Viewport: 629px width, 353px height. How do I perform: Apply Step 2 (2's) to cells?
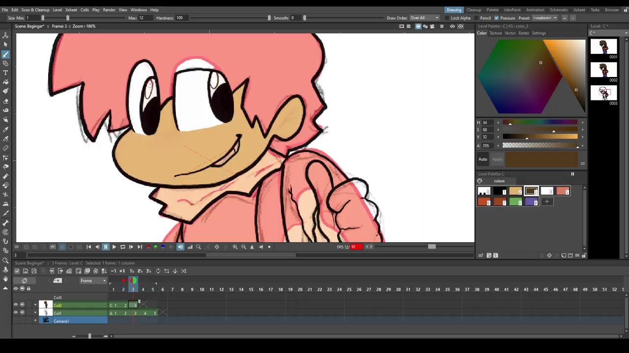pos(140,271)
